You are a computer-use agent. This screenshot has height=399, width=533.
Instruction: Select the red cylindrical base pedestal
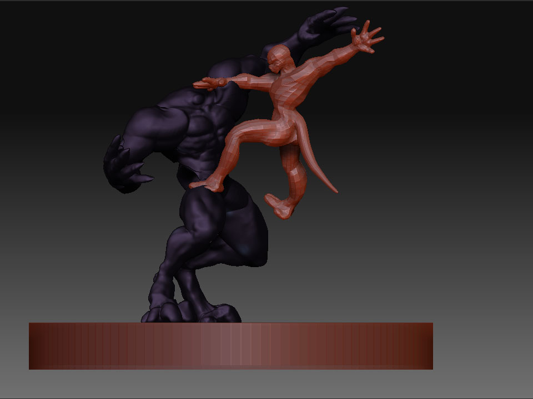tap(231, 346)
